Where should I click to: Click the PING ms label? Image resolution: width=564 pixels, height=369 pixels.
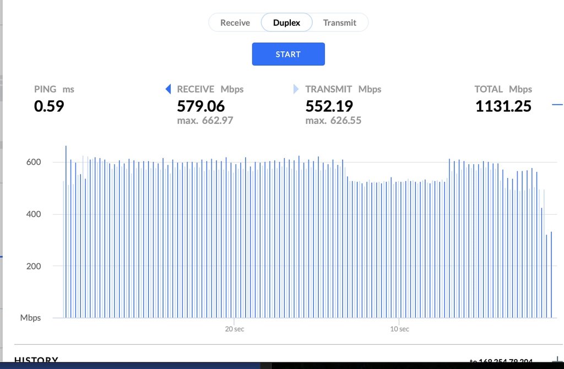(x=54, y=89)
